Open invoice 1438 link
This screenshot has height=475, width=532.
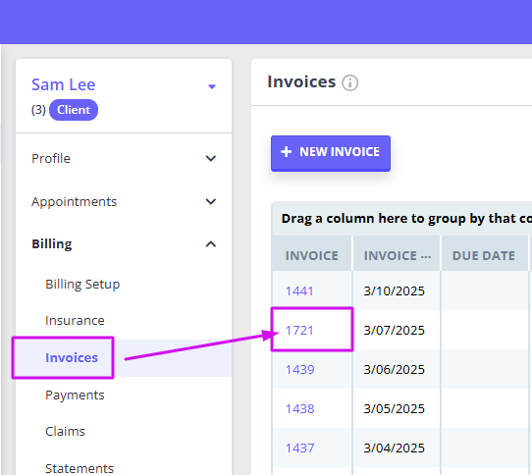coord(300,409)
